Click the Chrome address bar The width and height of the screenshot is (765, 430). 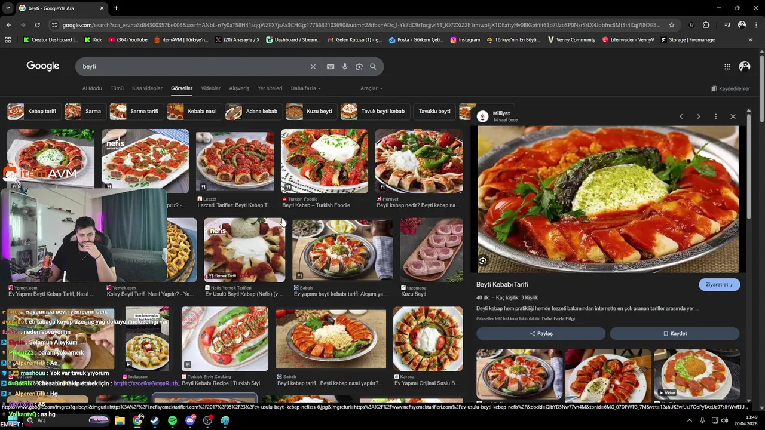361,25
